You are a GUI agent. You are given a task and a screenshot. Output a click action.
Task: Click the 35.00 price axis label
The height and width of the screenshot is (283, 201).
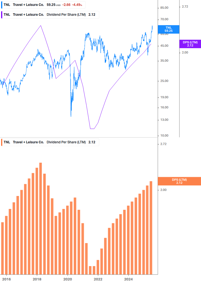(x=164, y=61)
